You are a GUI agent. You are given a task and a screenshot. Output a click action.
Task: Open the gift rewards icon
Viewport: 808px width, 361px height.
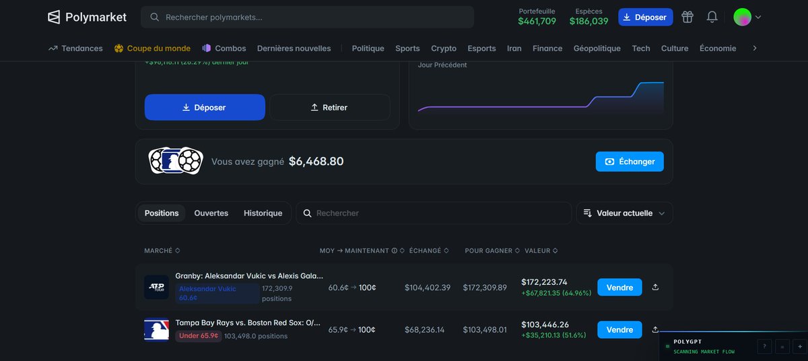pyautogui.click(x=687, y=17)
